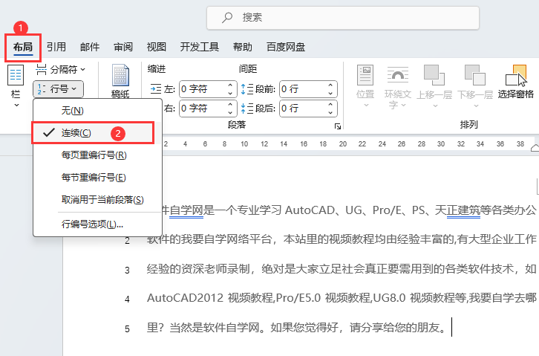Viewport: 539px width, 356px height.
Task: Click line number 4 in margin
Action: (x=127, y=300)
